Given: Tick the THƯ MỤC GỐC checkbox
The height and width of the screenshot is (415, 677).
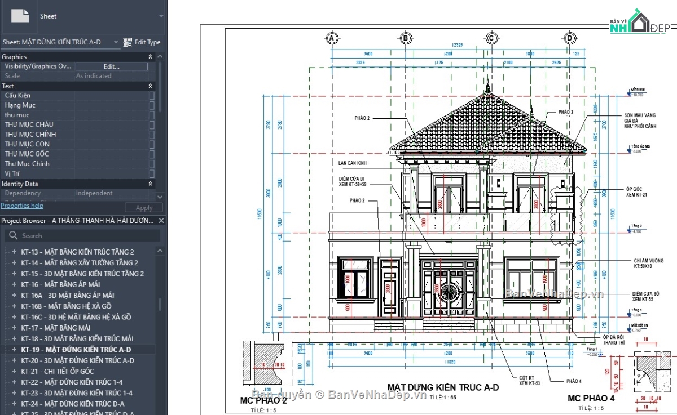Looking at the screenshot, I should 152,154.
